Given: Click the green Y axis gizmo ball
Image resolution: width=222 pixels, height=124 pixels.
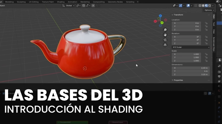Looking at the screenshot, I should tap(162, 22).
